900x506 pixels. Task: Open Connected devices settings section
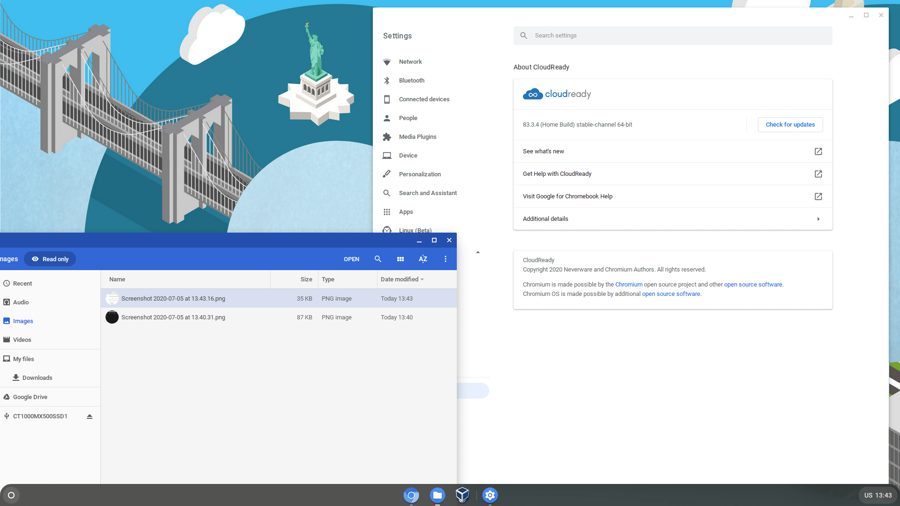[x=424, y=99]
